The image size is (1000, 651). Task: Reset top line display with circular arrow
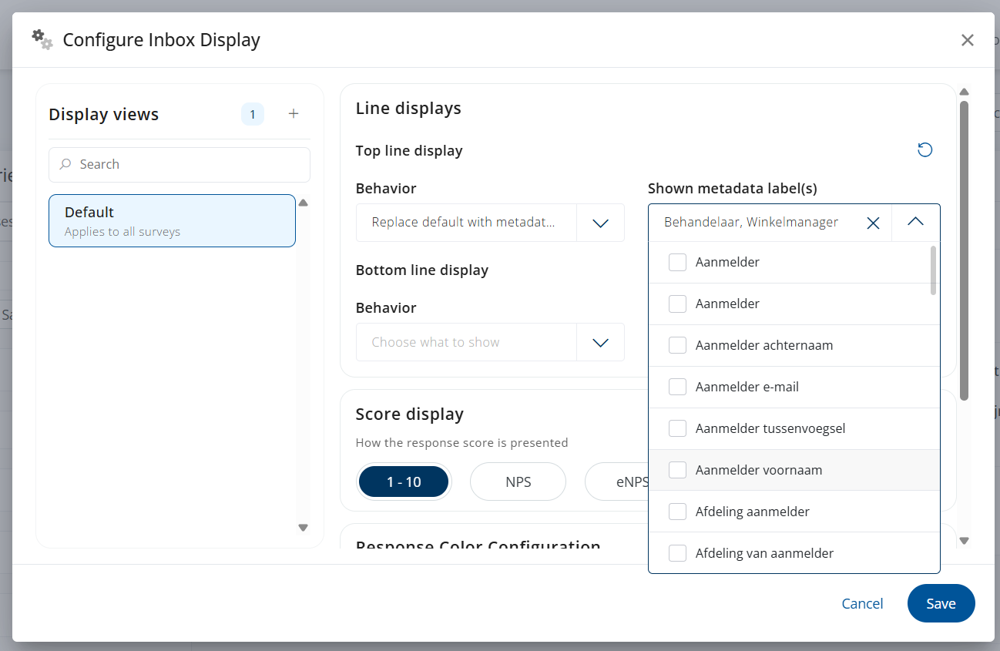924,150
